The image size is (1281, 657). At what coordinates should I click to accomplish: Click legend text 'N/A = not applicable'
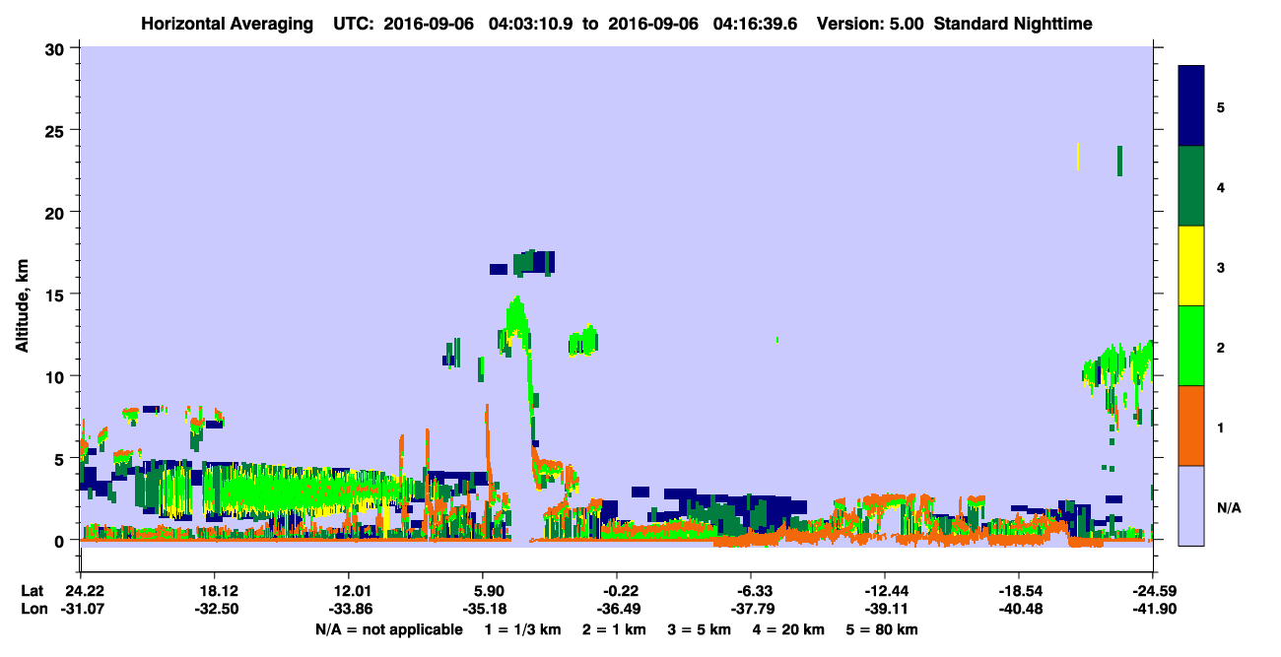[x=388, y=629]
